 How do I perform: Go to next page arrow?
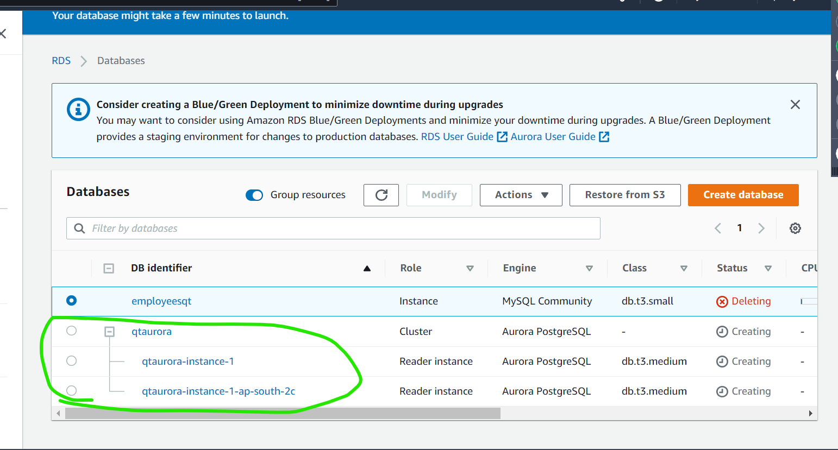(x=761, y=228)
